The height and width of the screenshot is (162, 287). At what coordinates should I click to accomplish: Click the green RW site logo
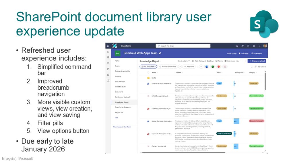point(117,54)
